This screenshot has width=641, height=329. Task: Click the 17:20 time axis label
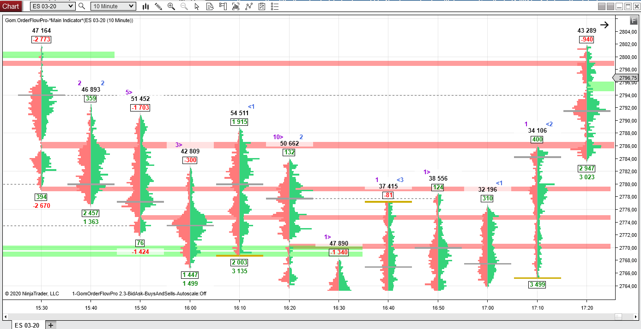[x=587, y=307]
